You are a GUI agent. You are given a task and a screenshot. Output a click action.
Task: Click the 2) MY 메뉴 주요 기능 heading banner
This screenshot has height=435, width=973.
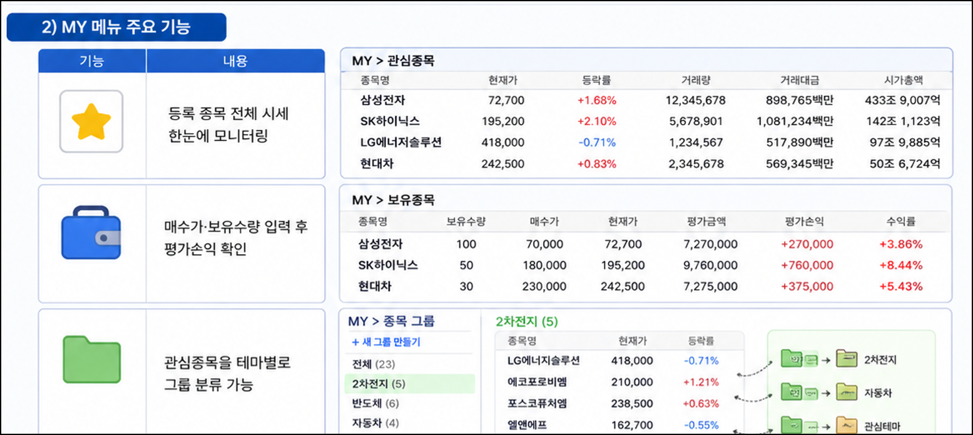coord(116,28)
